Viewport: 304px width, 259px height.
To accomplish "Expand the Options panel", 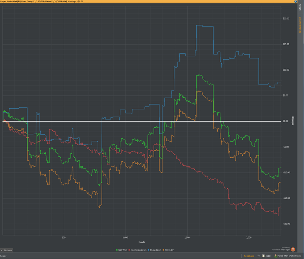I will point(7,250).
